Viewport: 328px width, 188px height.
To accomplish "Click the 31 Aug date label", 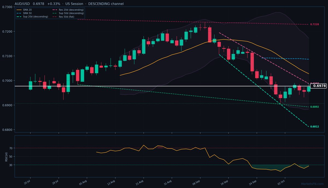I will pos(168,182).
